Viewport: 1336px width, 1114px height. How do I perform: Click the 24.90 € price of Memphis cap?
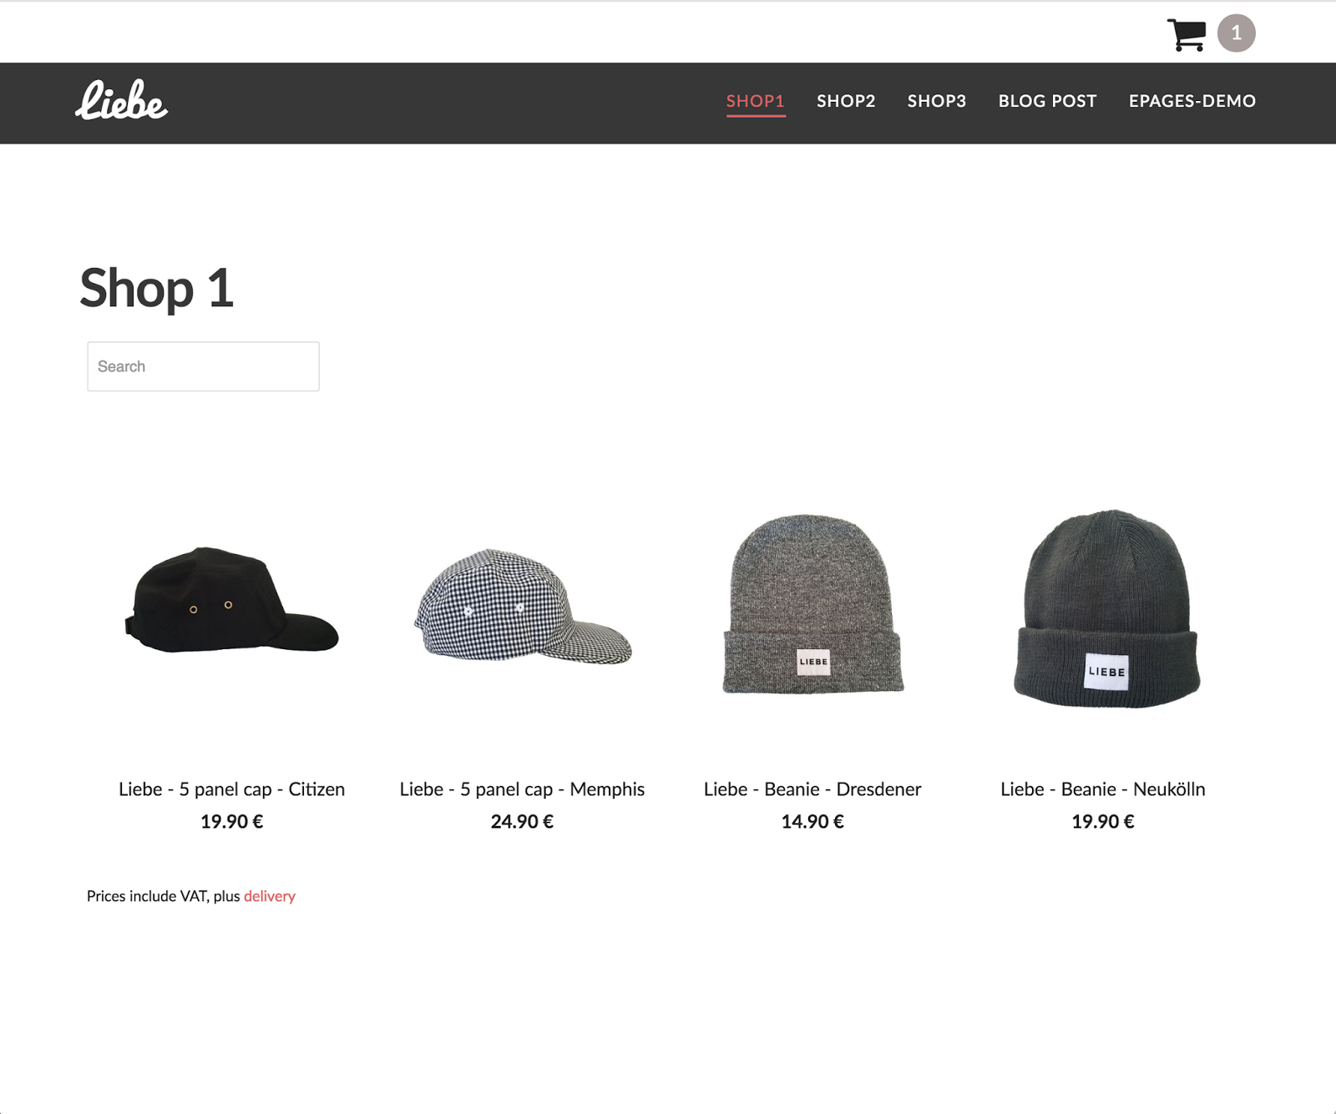(522, 822)
